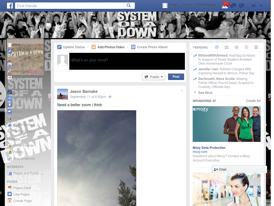274x206 pixels.
Task: Show Politics trends with the government building icon
Action: [227, 47]
